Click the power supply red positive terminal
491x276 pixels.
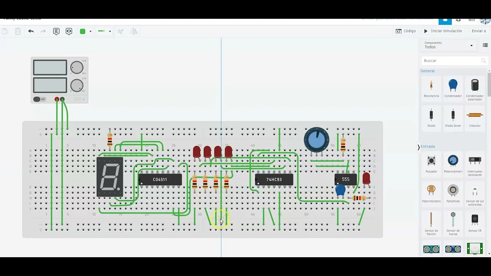(x=57, y=99)
